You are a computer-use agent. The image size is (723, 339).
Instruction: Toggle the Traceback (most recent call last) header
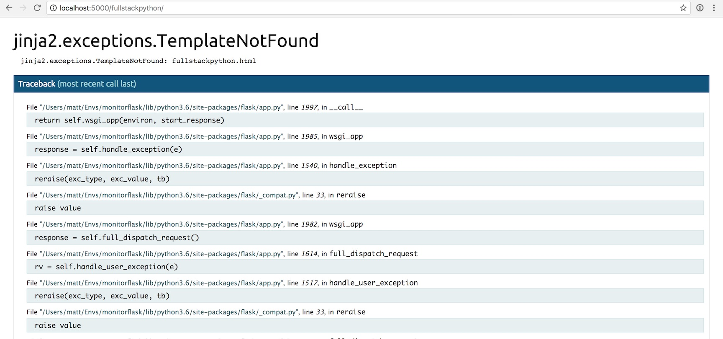point(77,84)
